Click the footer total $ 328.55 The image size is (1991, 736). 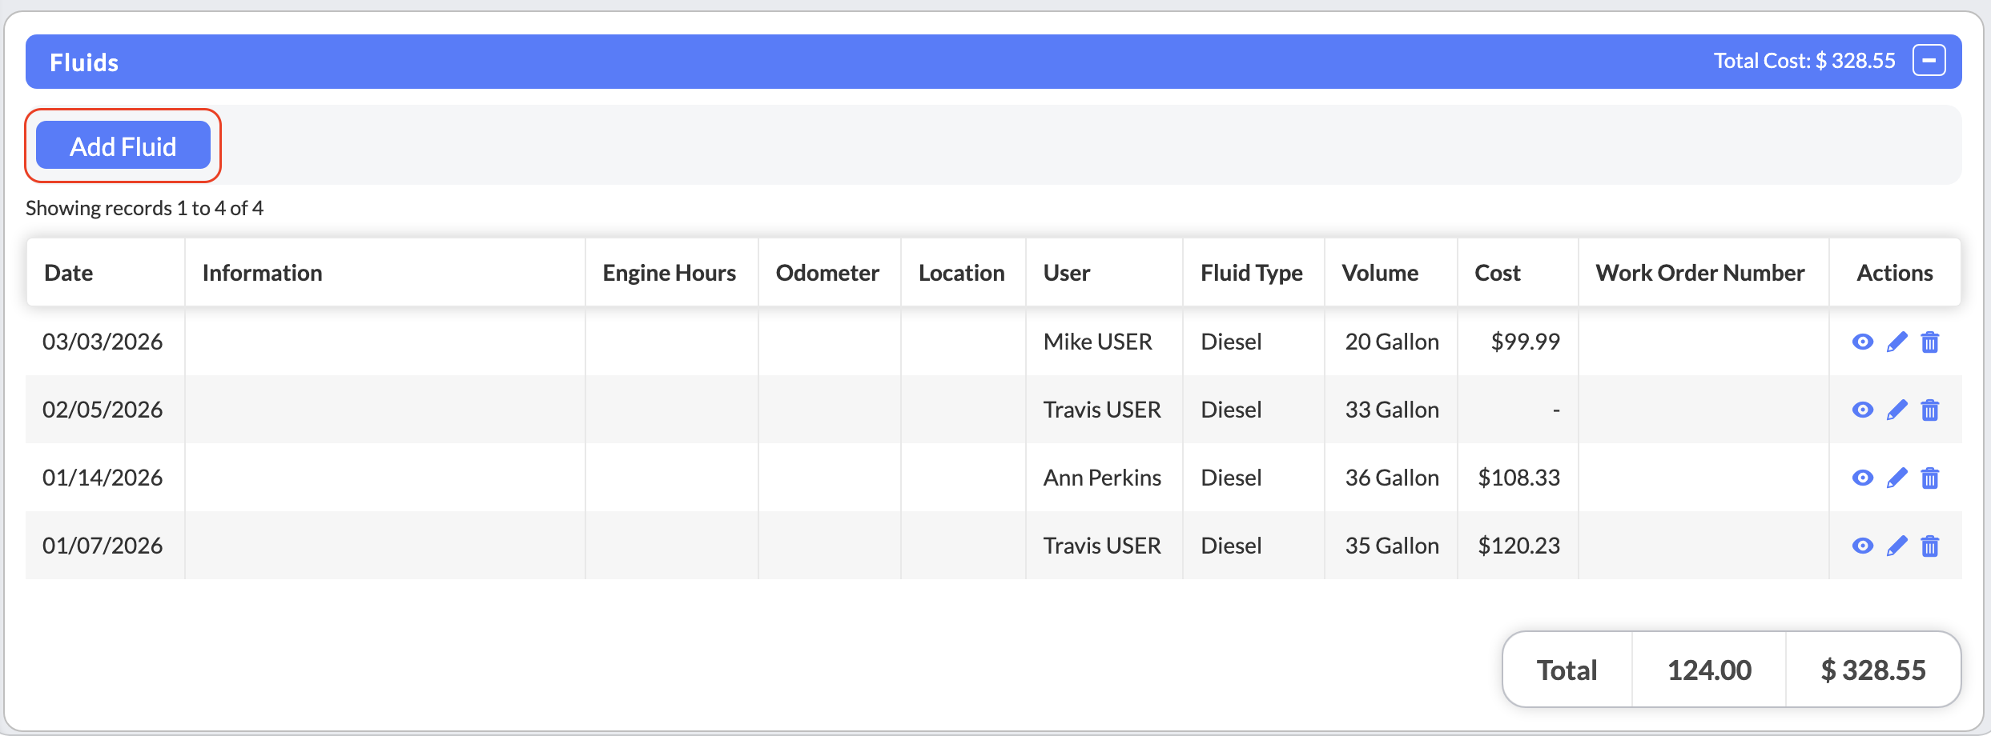point(1873,670)
